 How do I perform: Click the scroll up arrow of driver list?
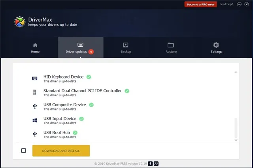[236, 72]
